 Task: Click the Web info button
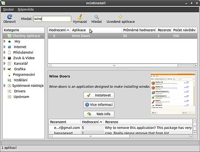[x=99, y=114]
